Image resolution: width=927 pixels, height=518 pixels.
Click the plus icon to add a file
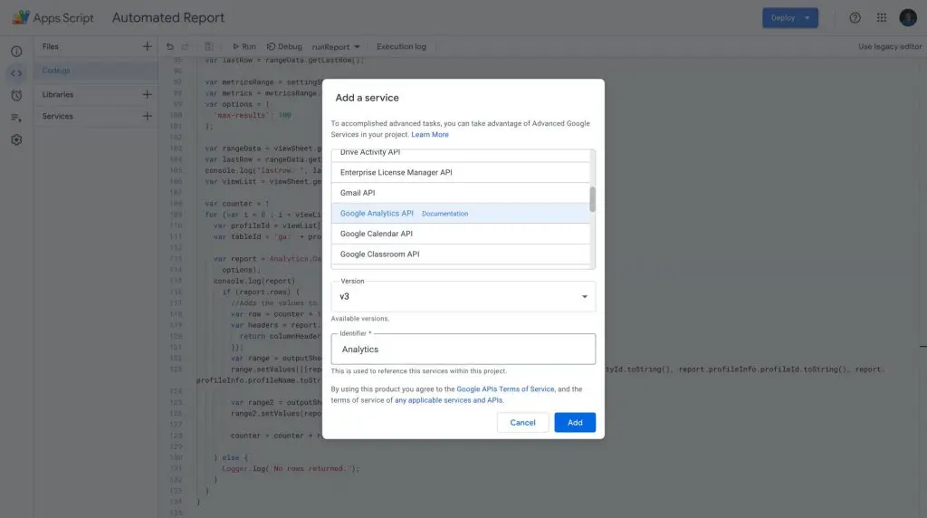pyautogui.click(x=147, y=46)
